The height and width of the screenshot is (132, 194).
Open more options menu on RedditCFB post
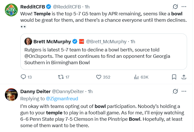click(x=184, y=7)
